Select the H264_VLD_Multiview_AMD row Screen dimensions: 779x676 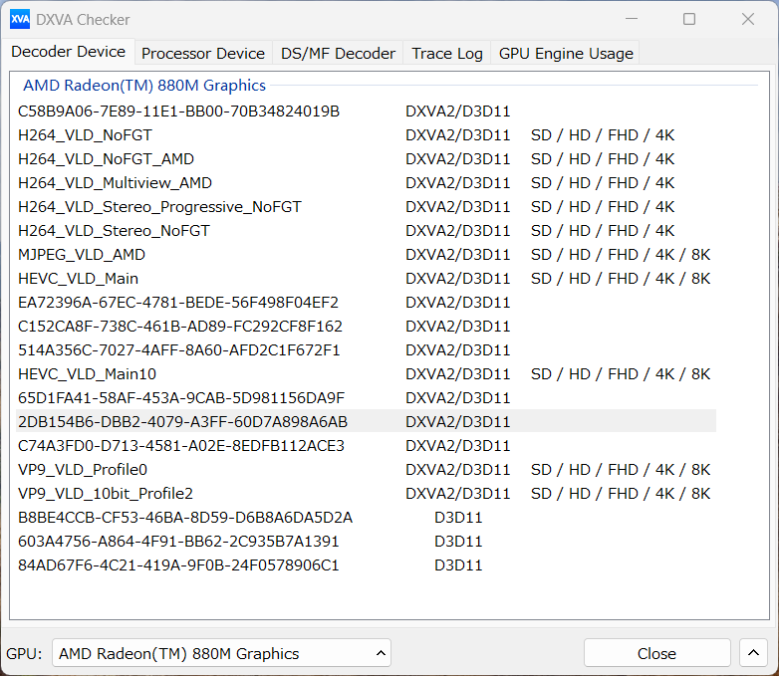366,183
